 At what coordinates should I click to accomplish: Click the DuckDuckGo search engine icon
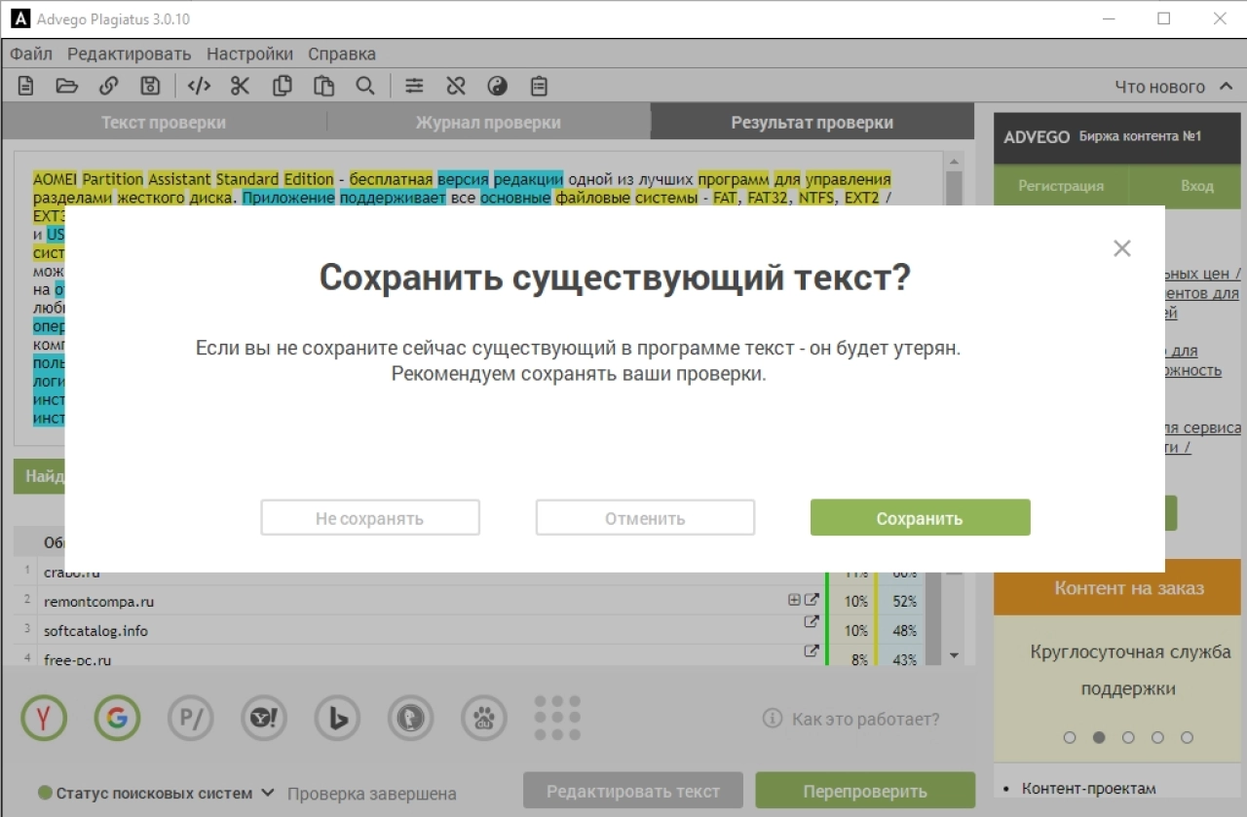click(411, 719)
